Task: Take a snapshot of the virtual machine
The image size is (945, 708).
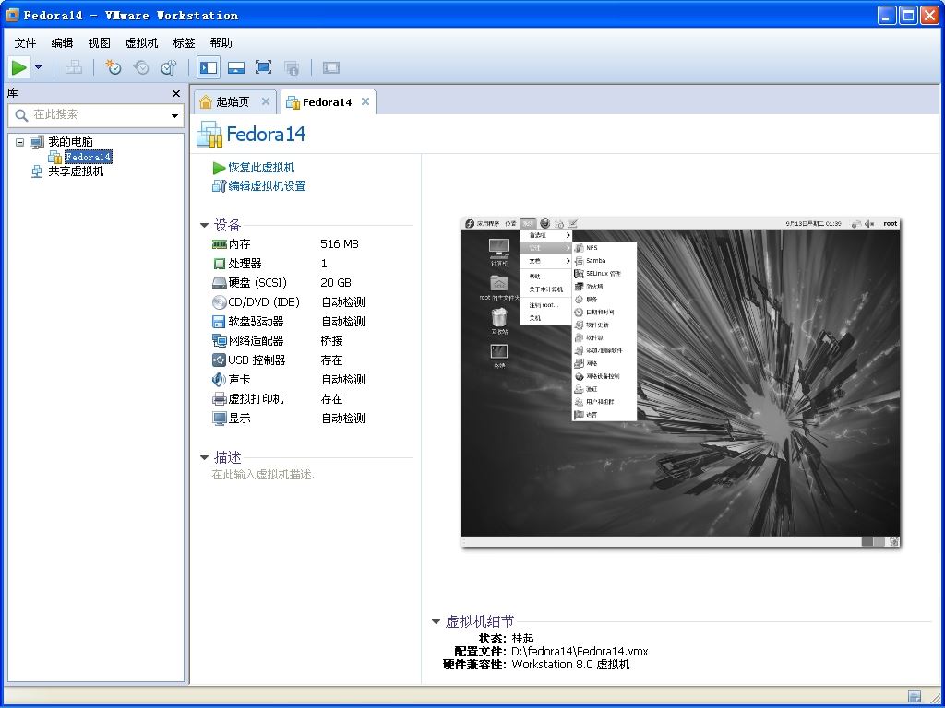Action: (114, 67)
